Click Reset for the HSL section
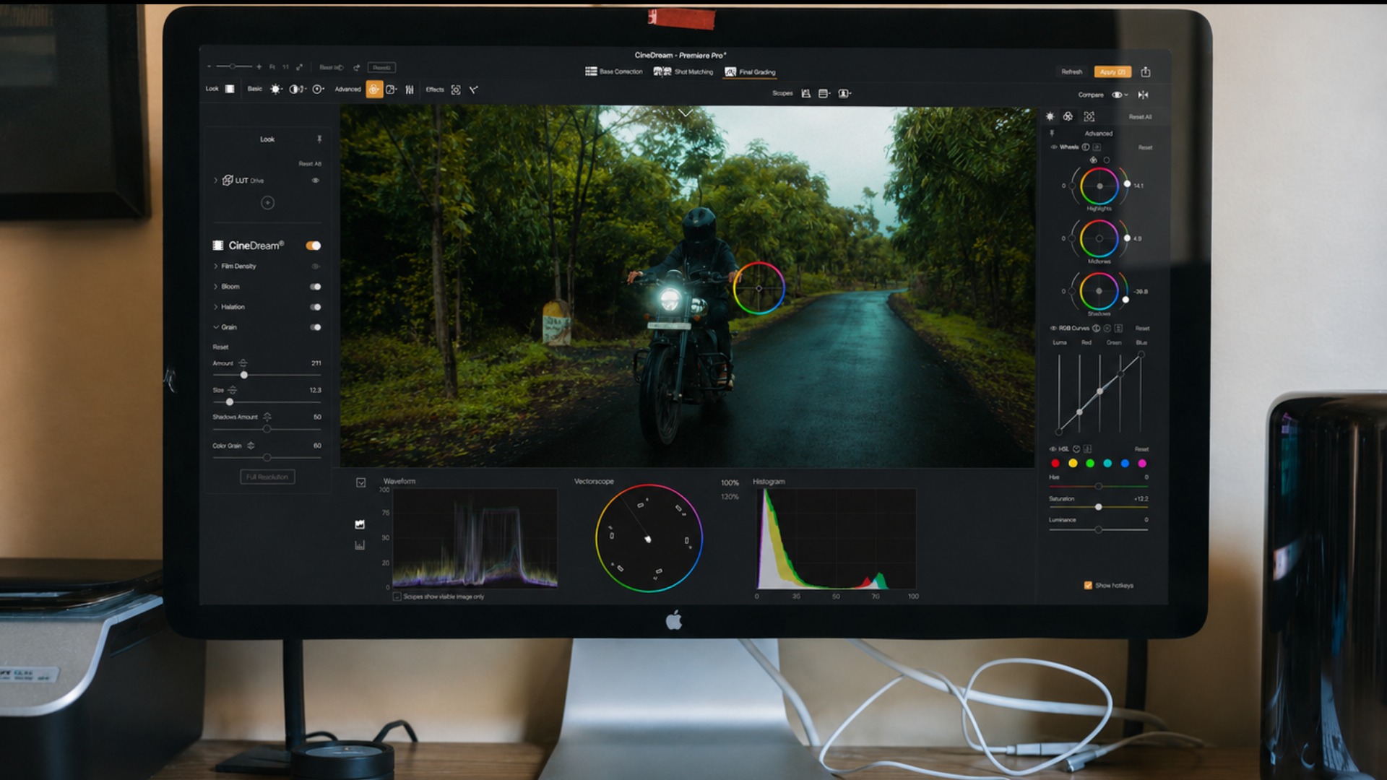Screen dimensions: 1387x780 1141,449
